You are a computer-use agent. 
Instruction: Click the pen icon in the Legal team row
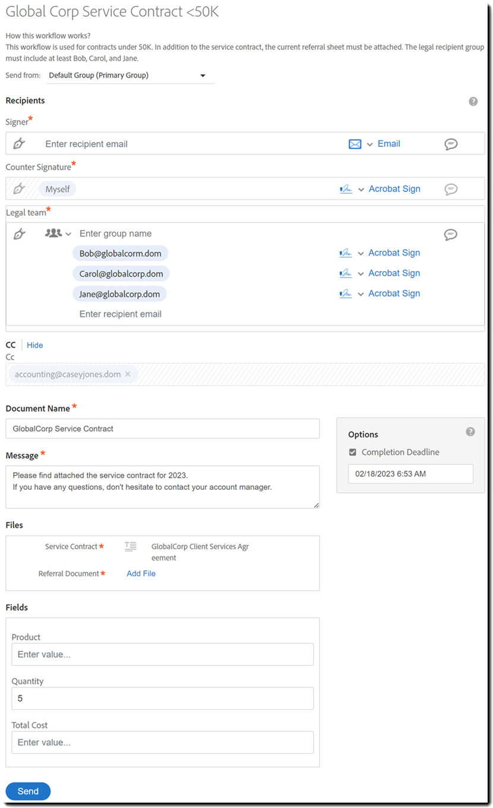(x=19, y=233)
